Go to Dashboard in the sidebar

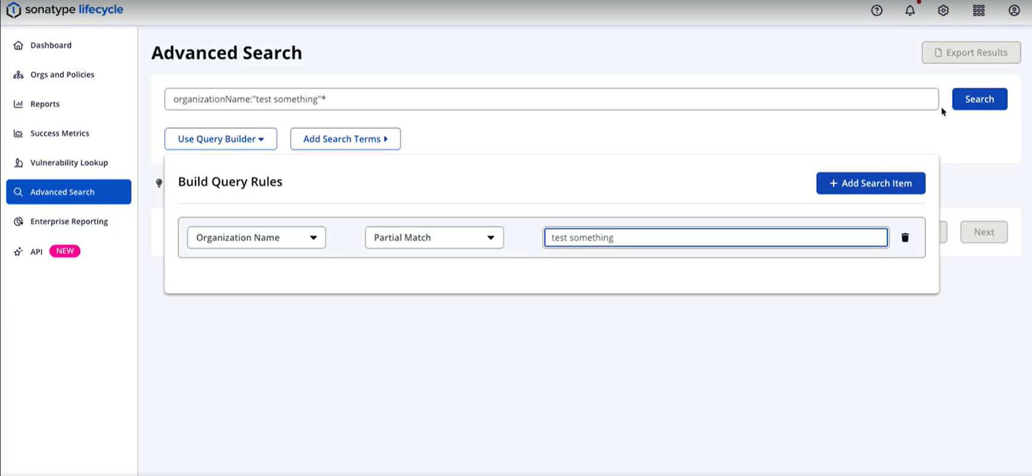[51, 45]
